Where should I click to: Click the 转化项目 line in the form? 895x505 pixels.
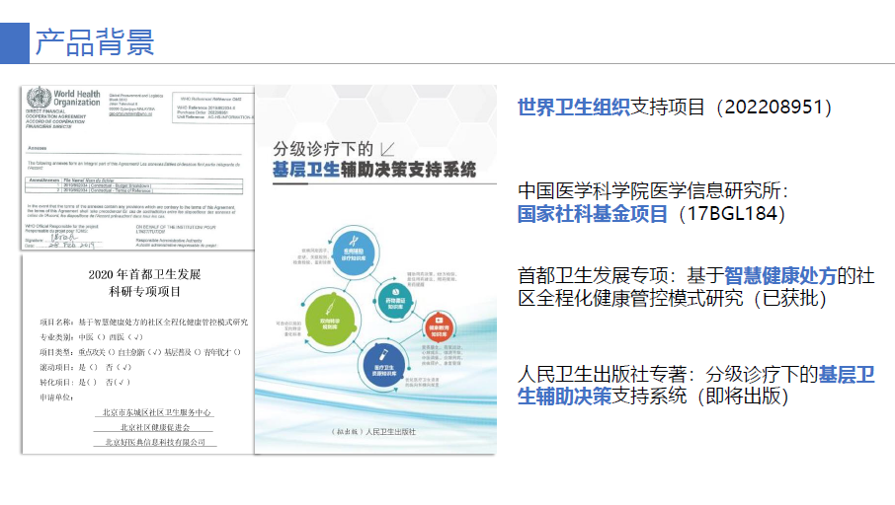point(85,382)
